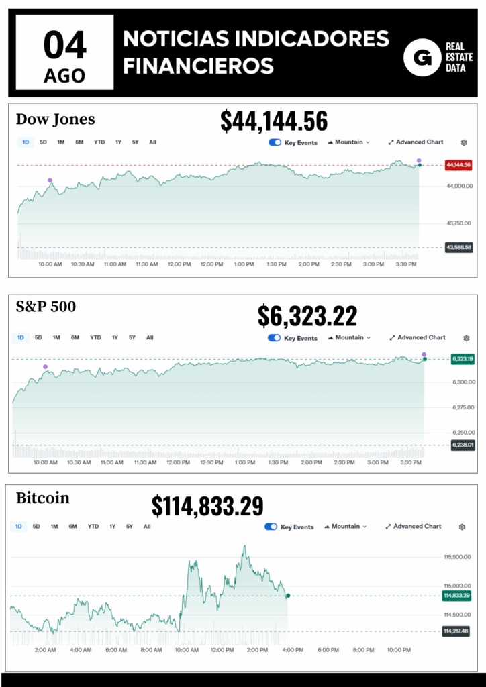Select 1Y range on Bitcoin chart
The image size is (486, 687).
click(112, 527)
